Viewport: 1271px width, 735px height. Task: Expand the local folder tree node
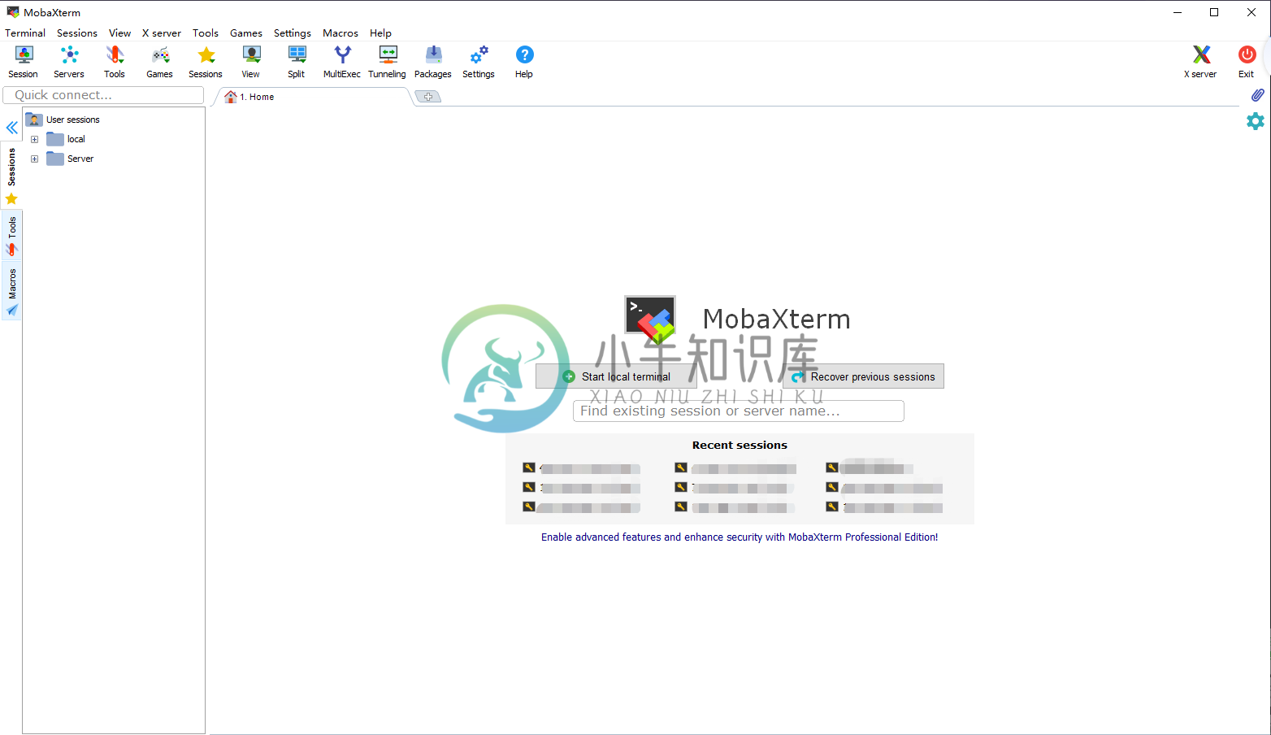point(34,139)
